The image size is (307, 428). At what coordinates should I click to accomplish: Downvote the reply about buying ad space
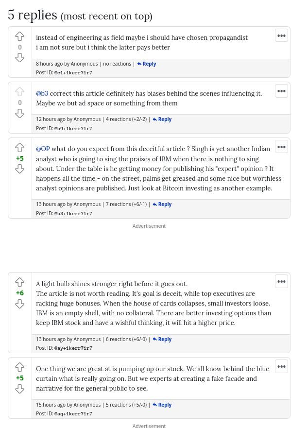point(19,113)
